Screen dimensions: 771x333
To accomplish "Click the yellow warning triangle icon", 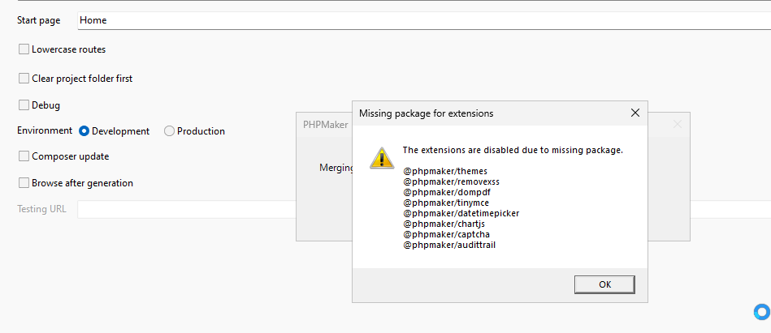I will coord(382,157).
